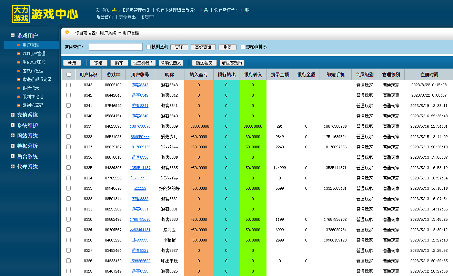Click the arrow icon beside 银行记录
The height and width of the screenshot is (276, 453).
click(x=19, y=88)
